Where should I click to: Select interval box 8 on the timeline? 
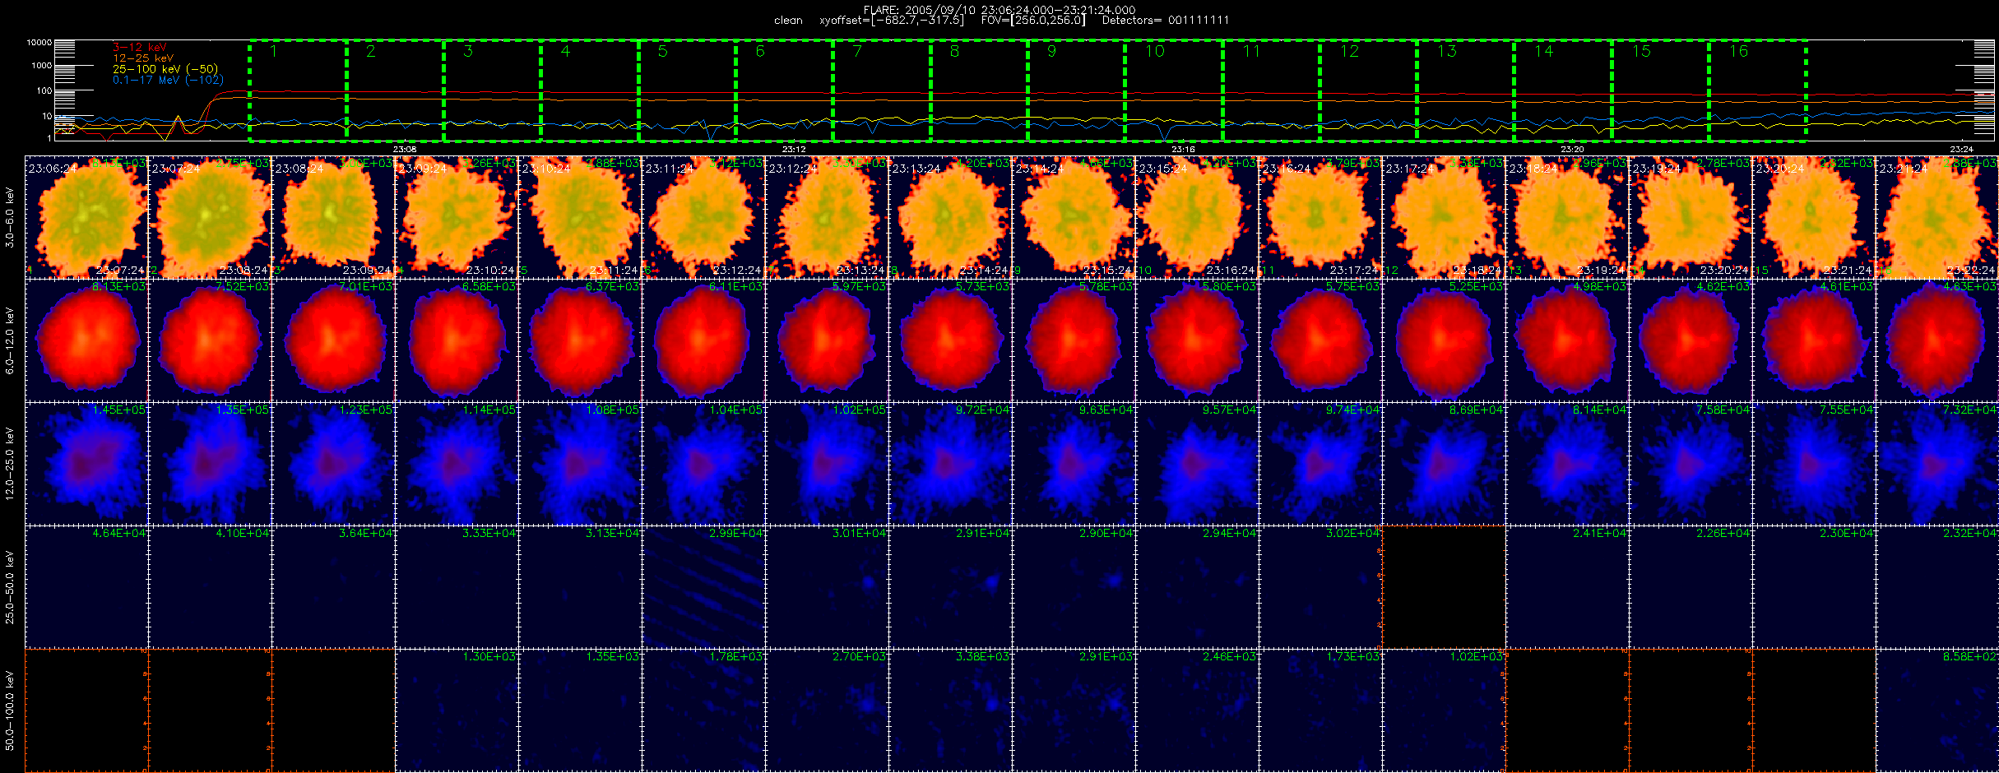coord(979,89)
